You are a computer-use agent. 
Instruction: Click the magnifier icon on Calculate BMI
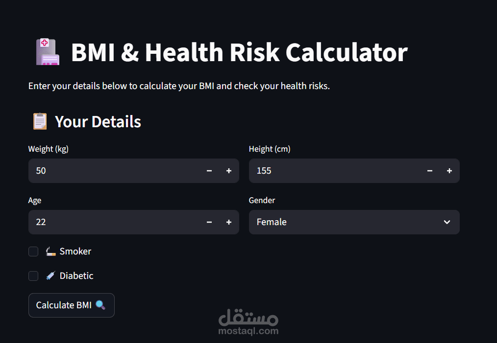click(101, 305)
